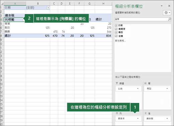Select the 日期 cell in row 1
Screen dimensions: 174x126
(x=15, y=8)
